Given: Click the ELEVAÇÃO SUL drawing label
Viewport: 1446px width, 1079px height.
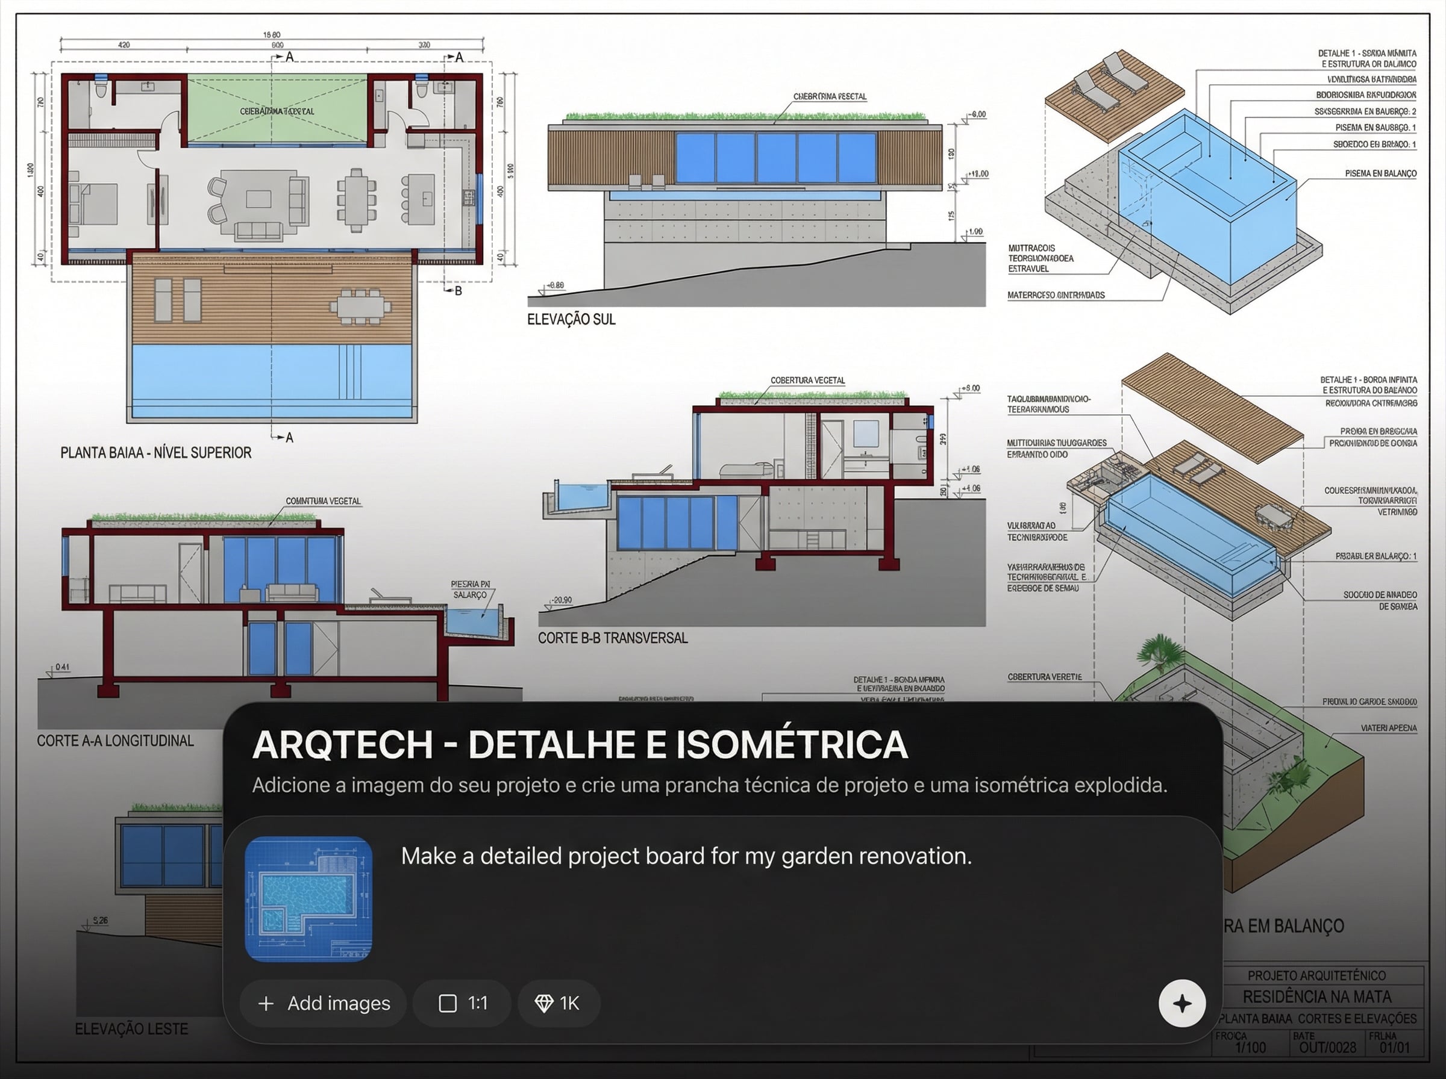Looking at the screenshot, I should click(x=571, y=319).
